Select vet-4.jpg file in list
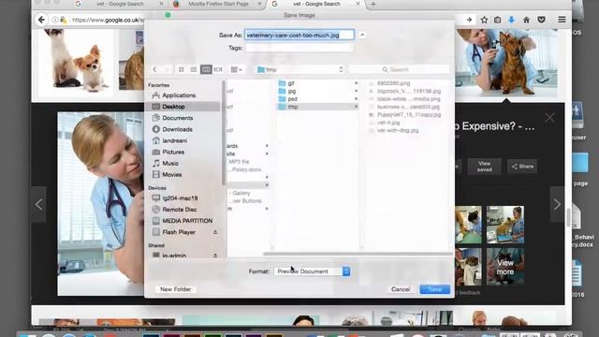Image resolution: width=599 pixels, height=337 pixels. click(387, 123)
